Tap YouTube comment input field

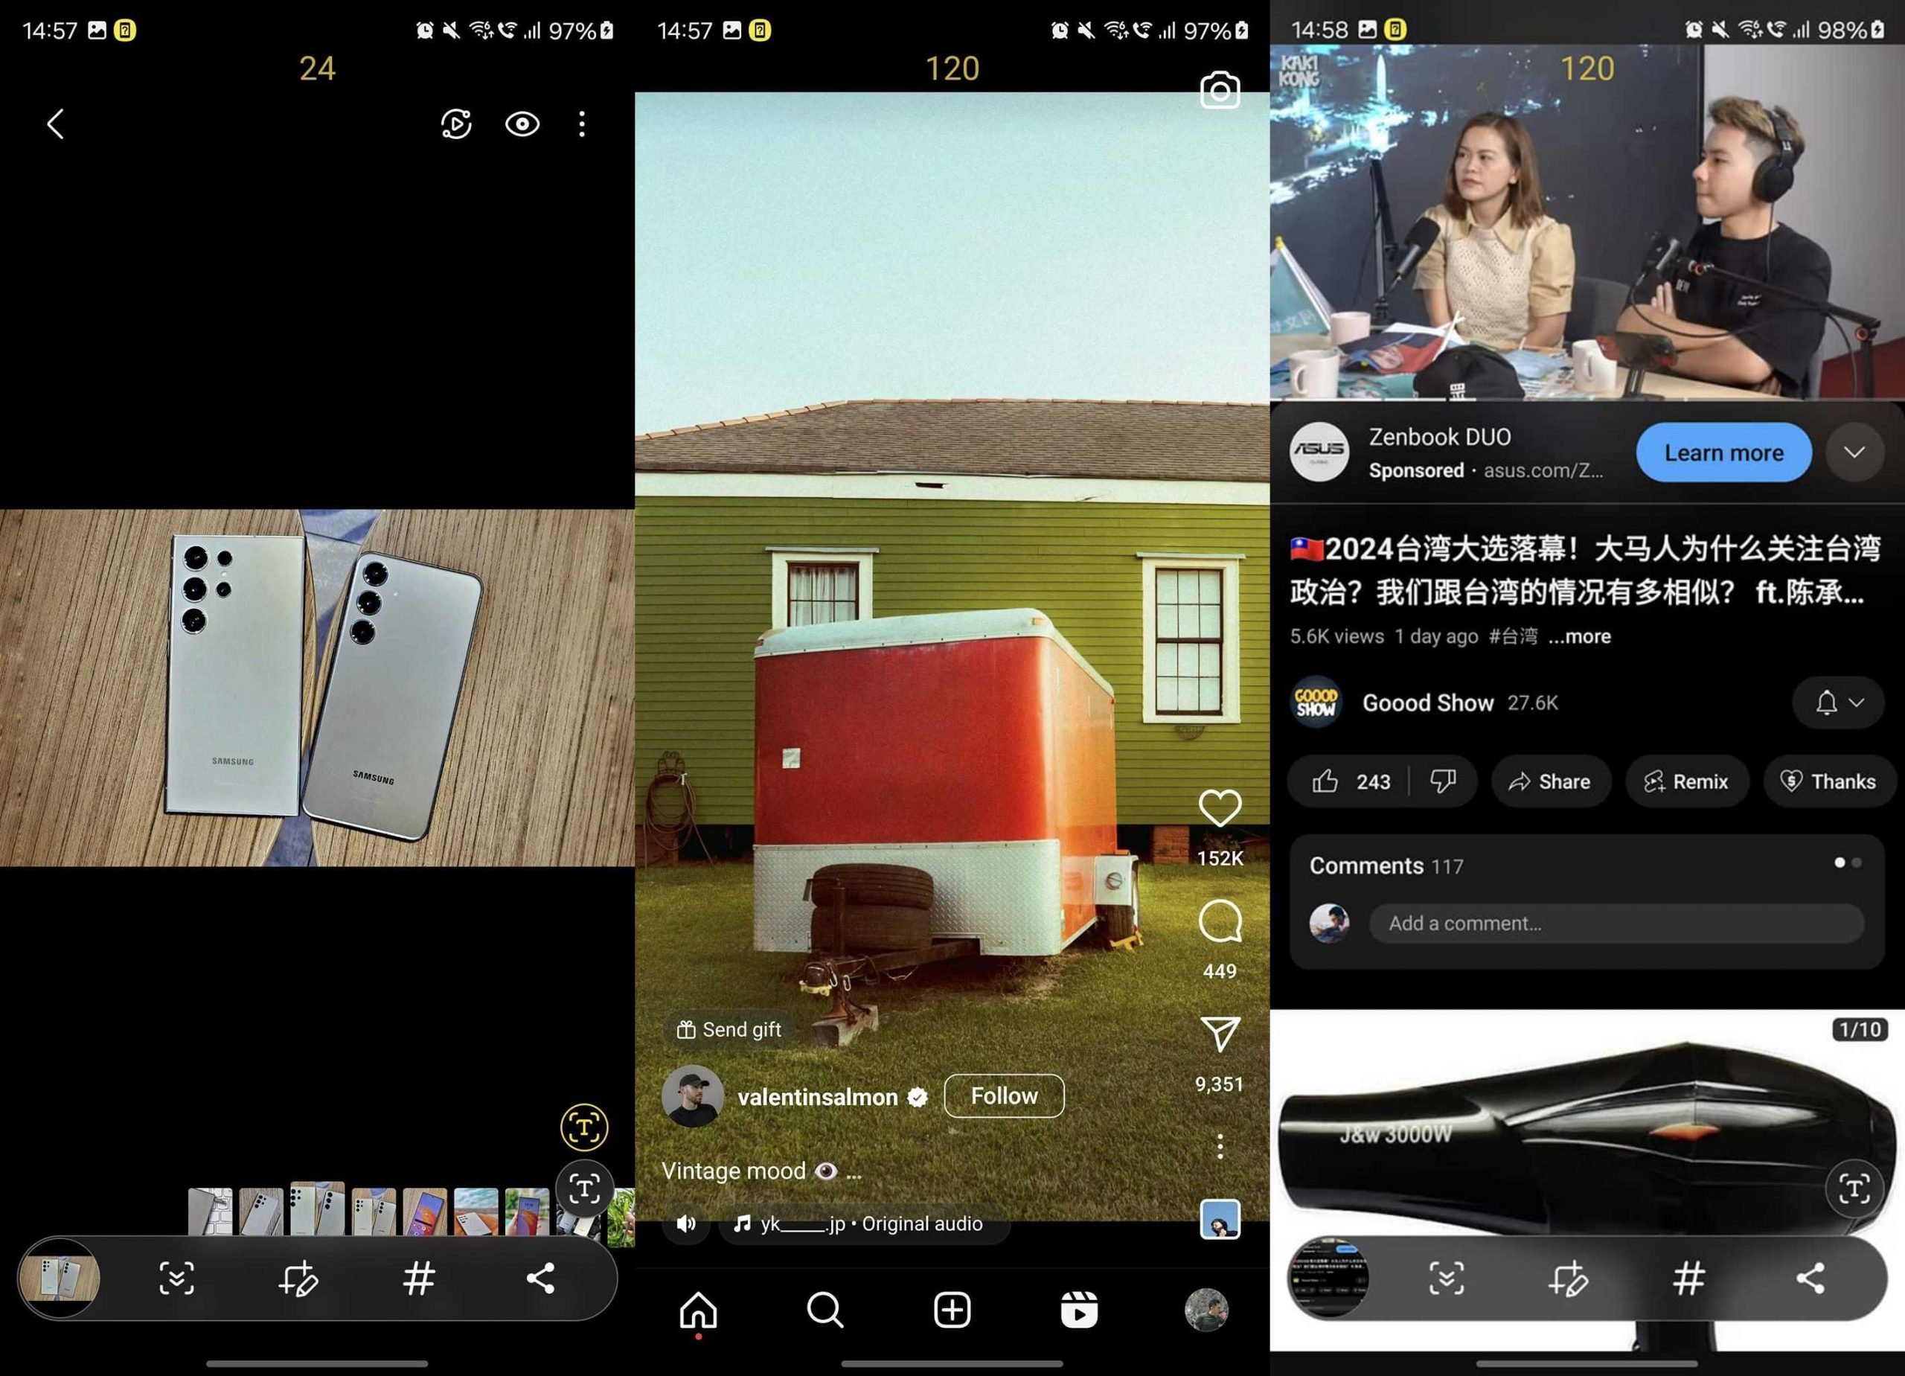1613,924
